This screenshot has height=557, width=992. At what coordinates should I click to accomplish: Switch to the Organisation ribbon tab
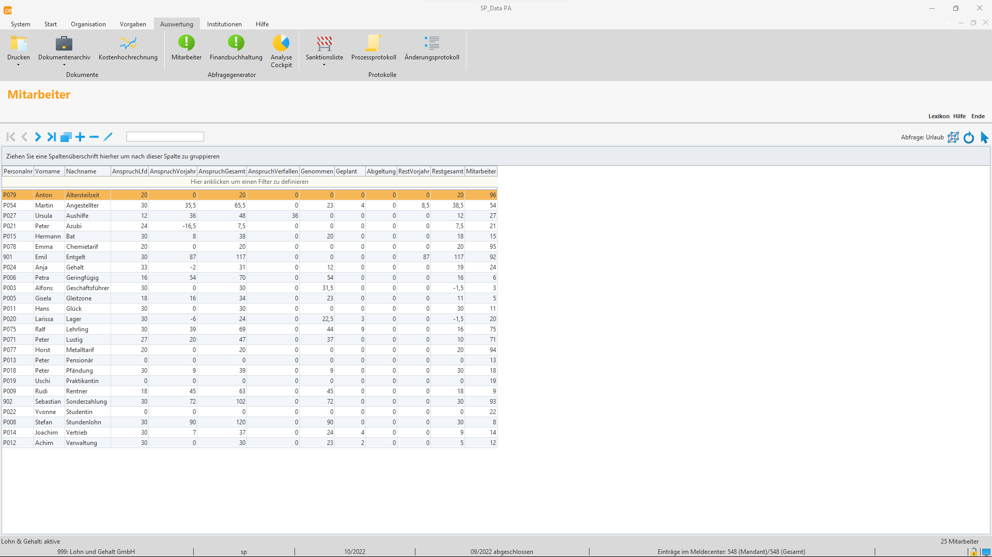[x=88, y=24]
